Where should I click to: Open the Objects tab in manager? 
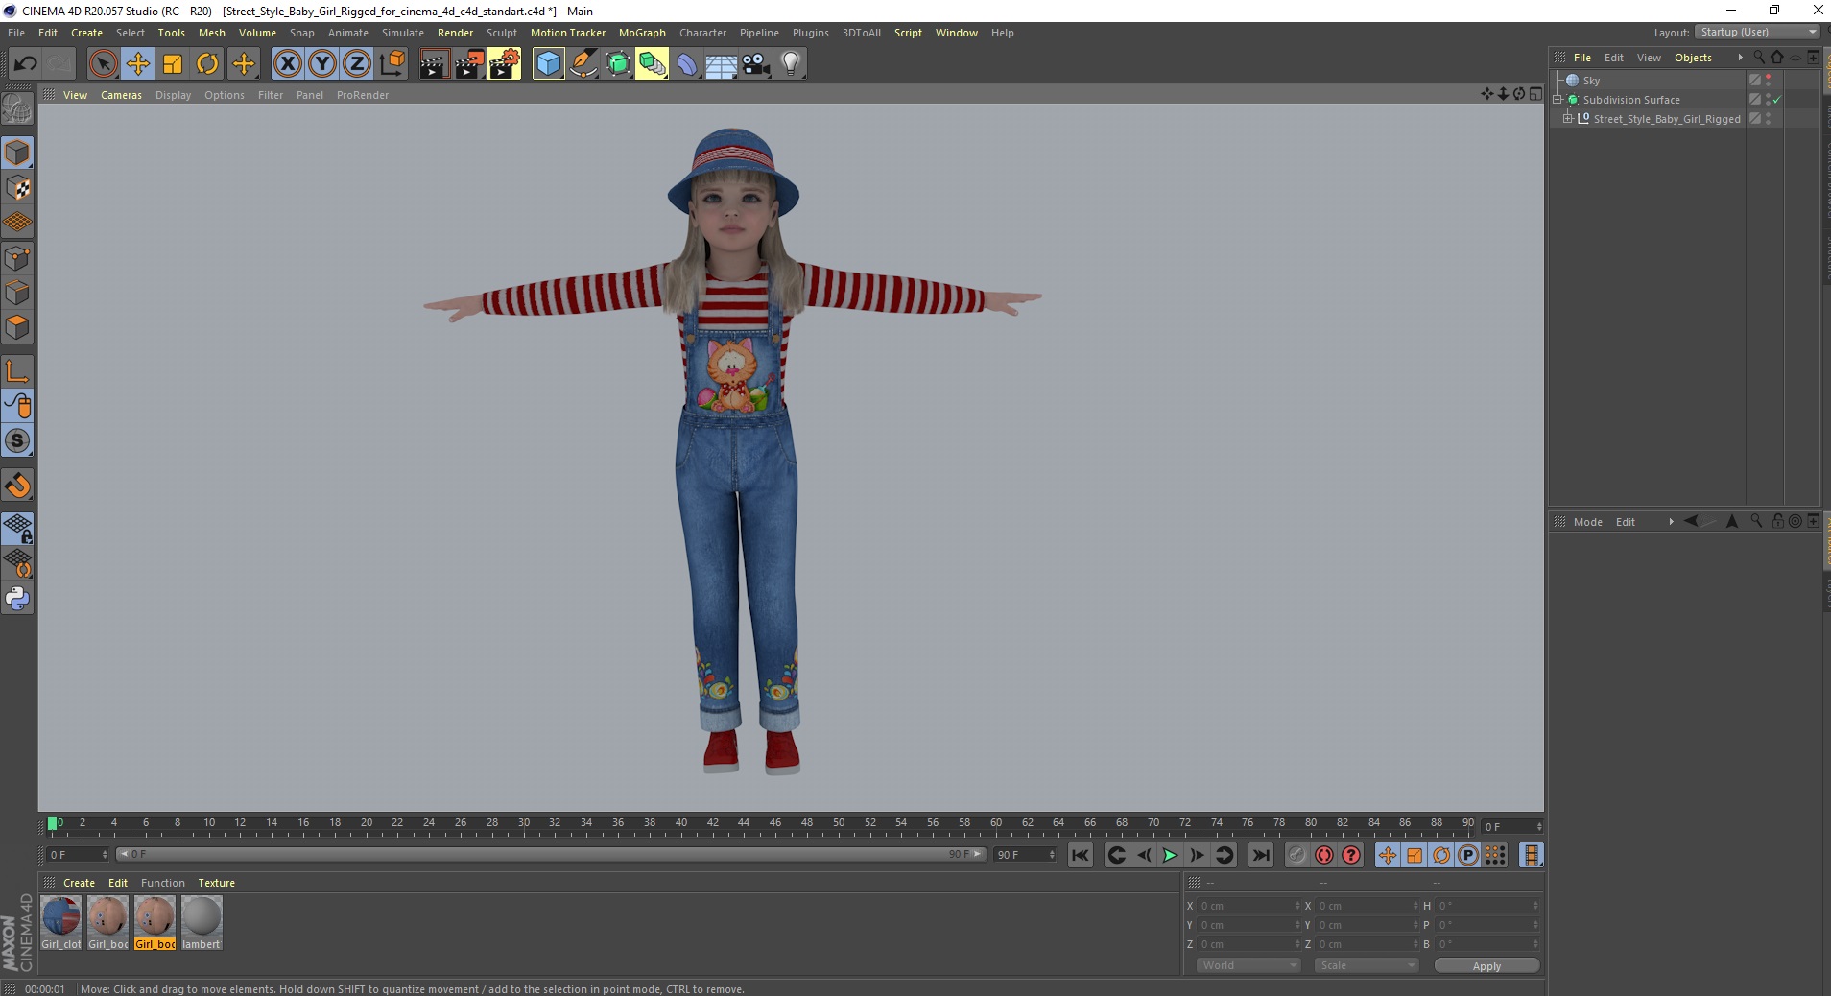[1693, 58]
